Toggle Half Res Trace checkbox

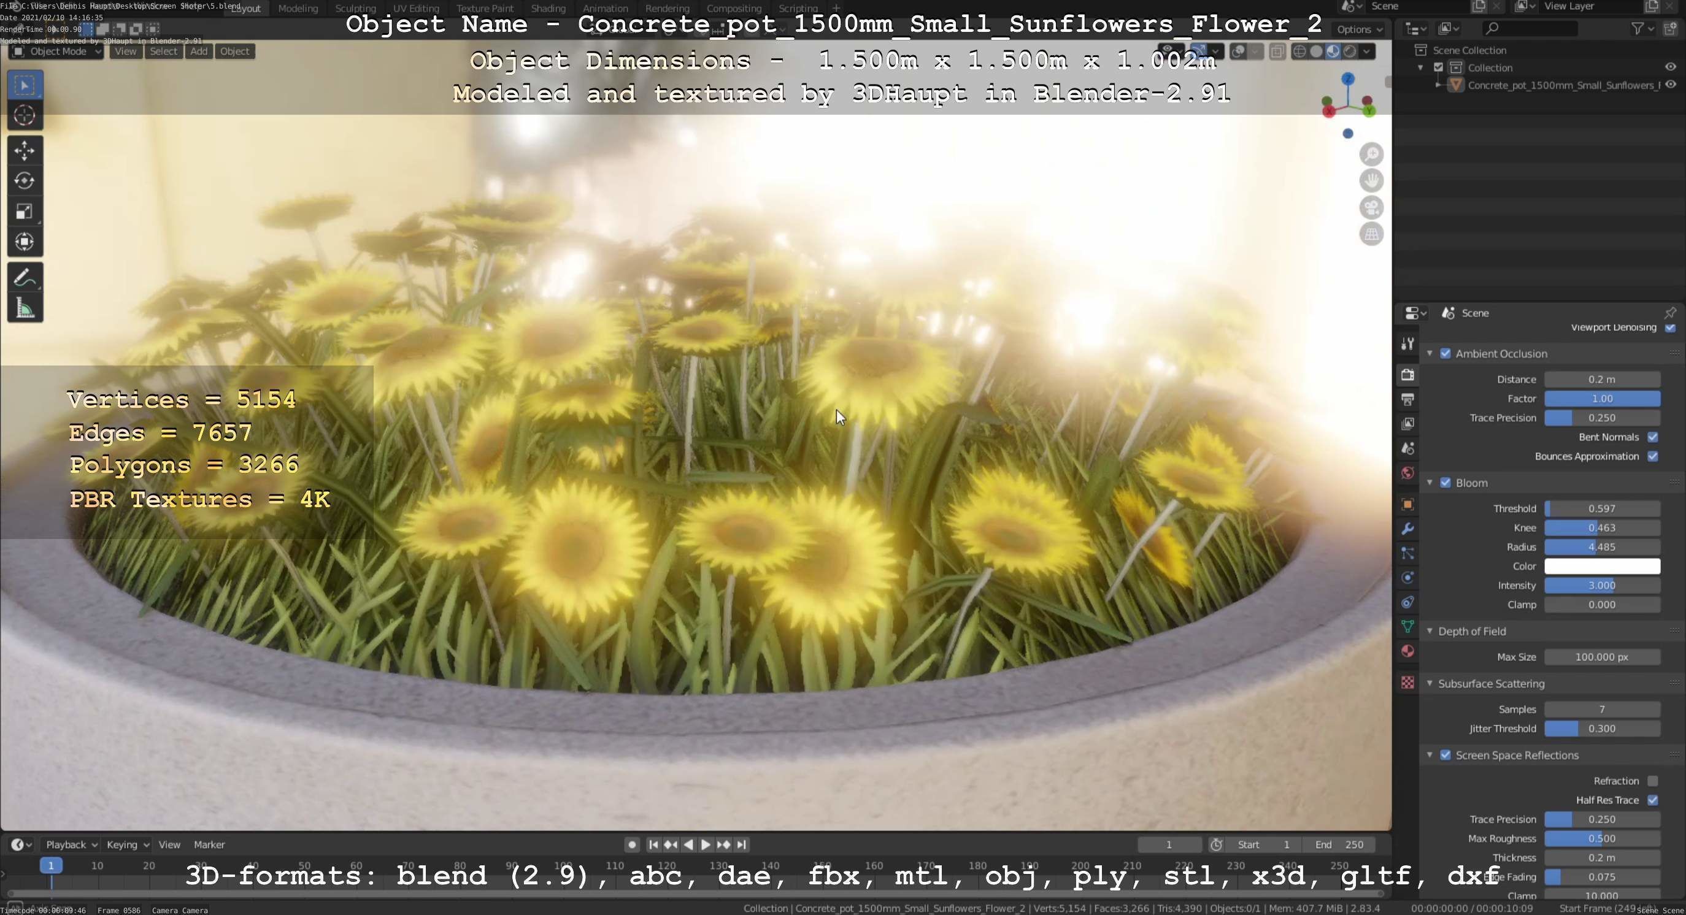coord(1653,800)
